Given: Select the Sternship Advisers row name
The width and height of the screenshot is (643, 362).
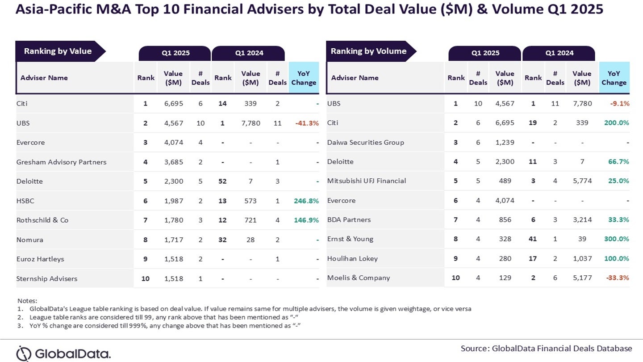Looking at the screenshot, I should pyautogui.click(x=46, y=278).
